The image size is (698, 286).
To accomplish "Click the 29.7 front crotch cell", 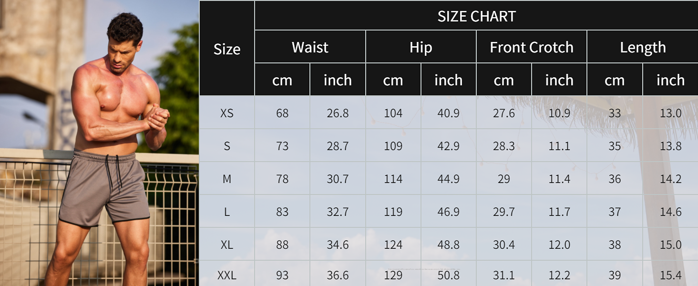I will [504, 212].
